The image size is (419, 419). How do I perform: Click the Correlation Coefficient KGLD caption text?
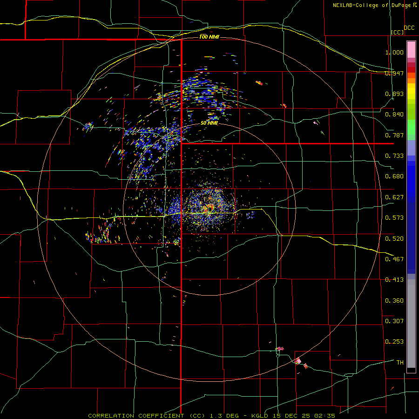click(211, 416)
